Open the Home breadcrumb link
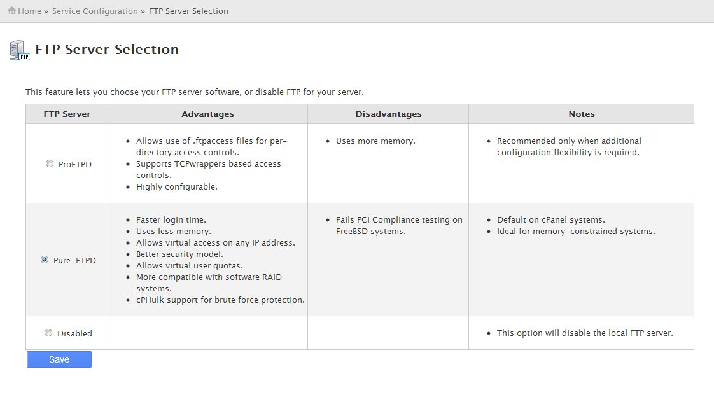The width and height of the screenshot is (714, 395). [x=30, y=11]
